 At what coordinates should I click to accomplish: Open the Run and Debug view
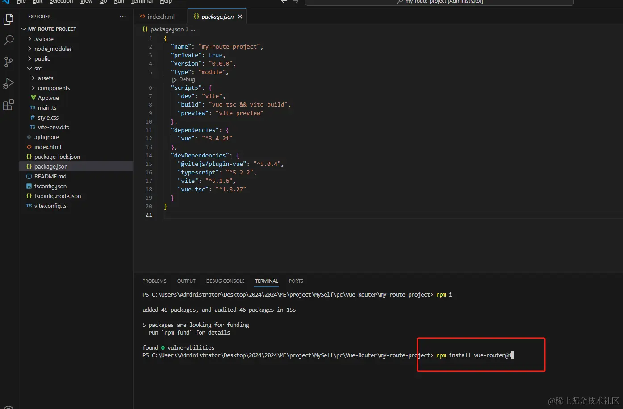tap(8, 83)
